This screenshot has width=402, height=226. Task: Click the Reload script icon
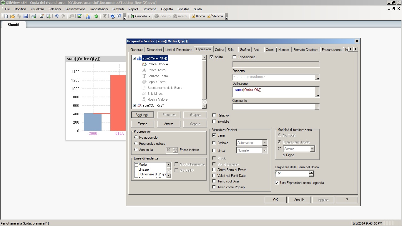tap(49, 16)
